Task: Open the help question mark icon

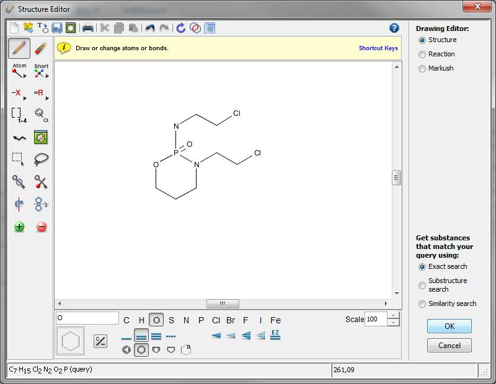Action: tap(394, 28)
